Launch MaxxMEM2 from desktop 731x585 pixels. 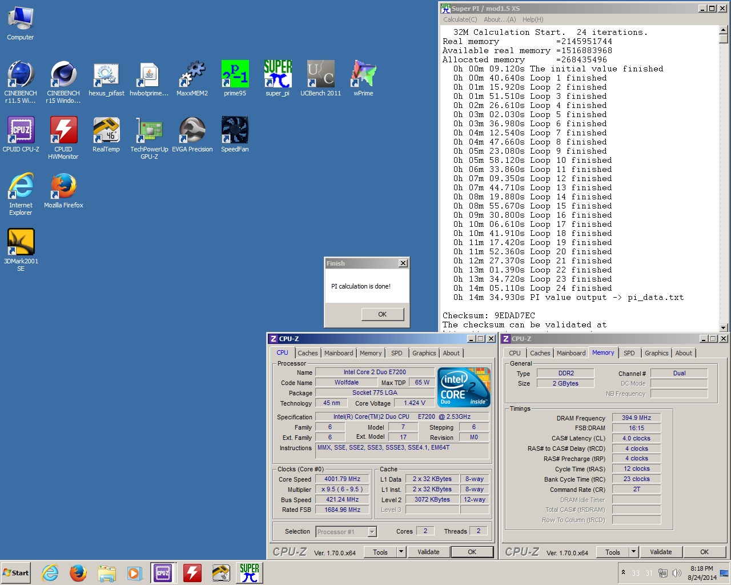click(192, 79)
